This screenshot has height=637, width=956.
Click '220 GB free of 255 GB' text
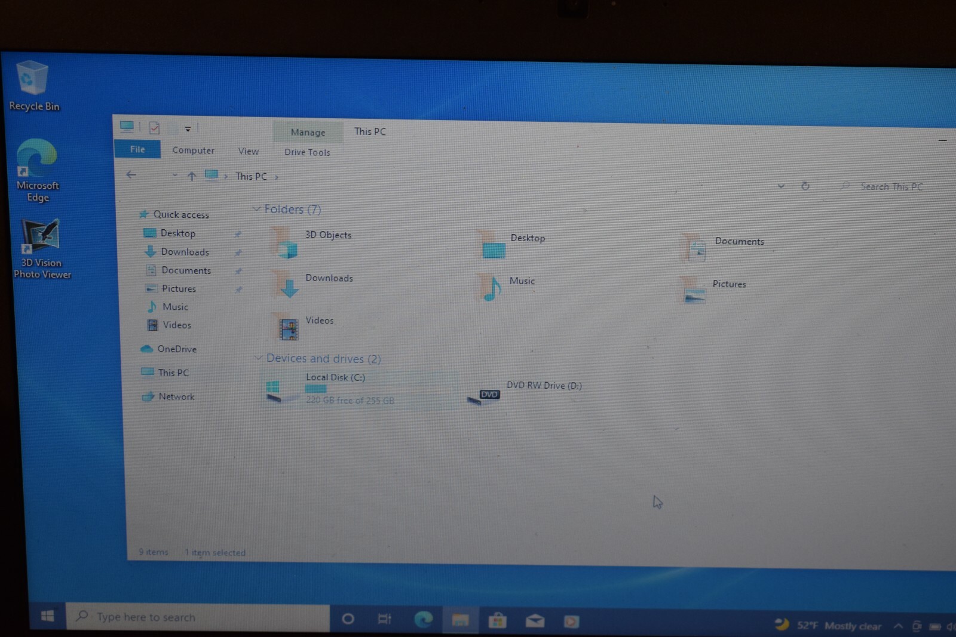pyautogui.click(x=350, y=401)
